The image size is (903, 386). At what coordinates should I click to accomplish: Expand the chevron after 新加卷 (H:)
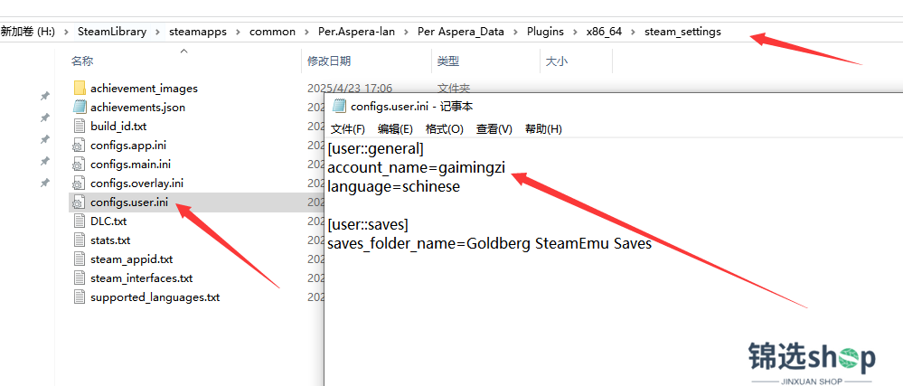point(67,33)
